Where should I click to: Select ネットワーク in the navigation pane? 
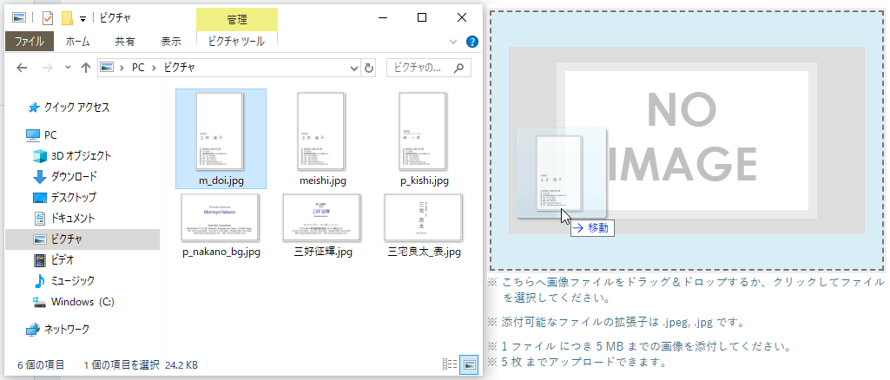click(58, 329)
